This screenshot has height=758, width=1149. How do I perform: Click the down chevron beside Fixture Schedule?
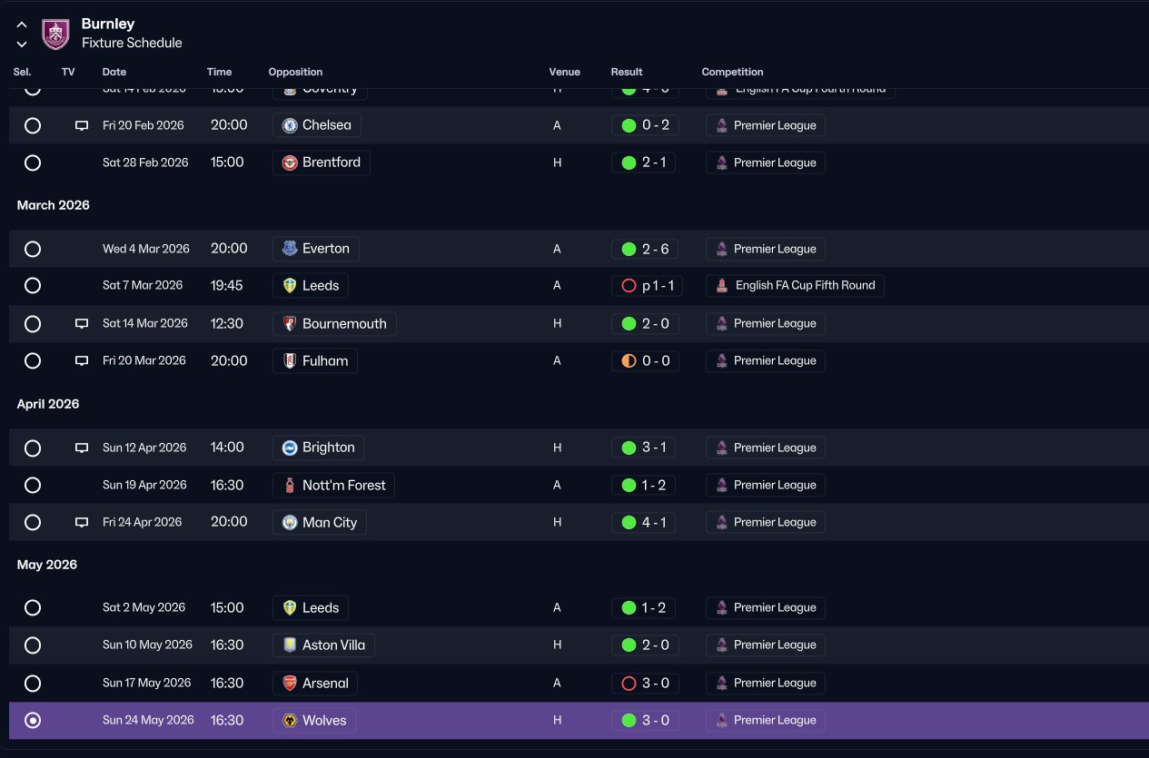point(22,44)
